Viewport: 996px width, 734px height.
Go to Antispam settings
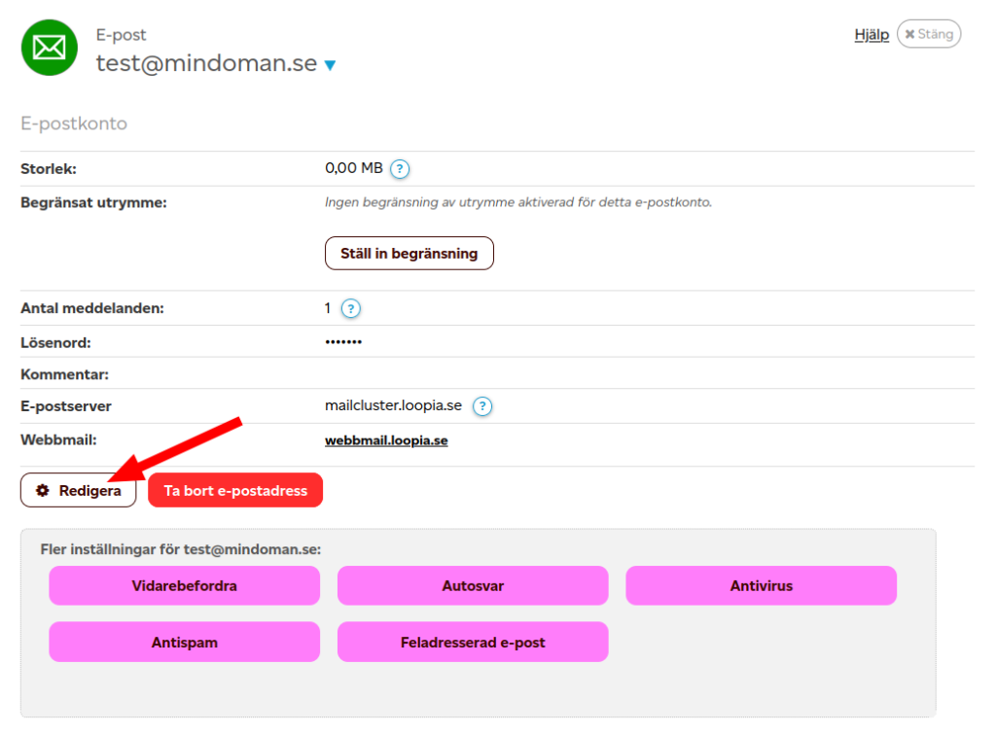point(184,643)
